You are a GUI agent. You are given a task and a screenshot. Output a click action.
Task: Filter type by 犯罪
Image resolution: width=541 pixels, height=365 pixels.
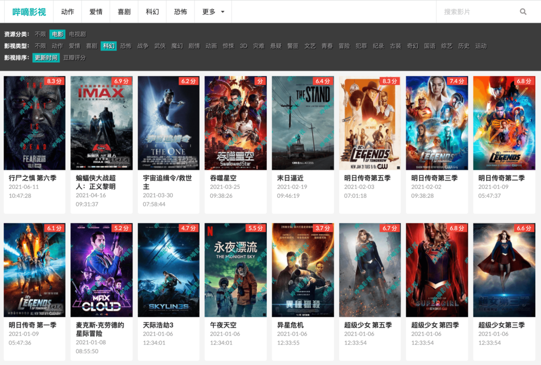click(x=361, y=46)
